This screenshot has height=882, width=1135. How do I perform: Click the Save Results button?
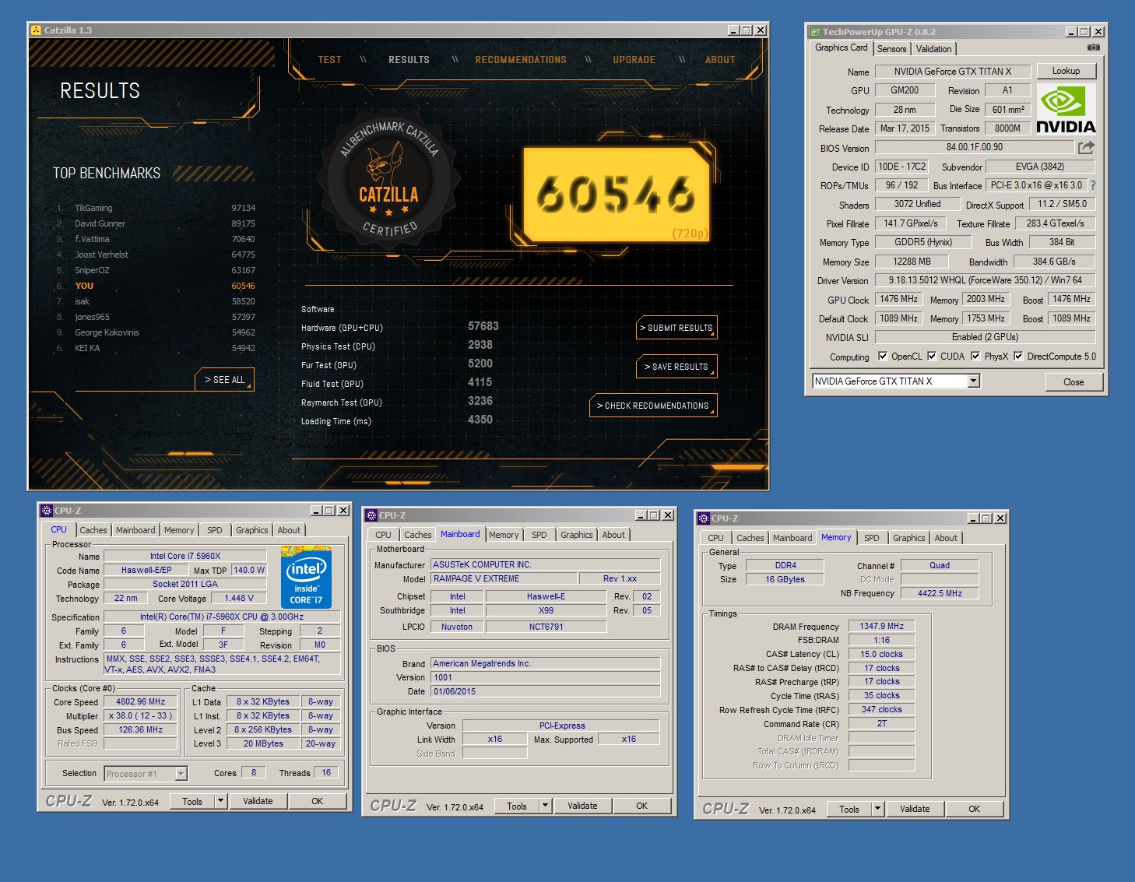point(676,367)
